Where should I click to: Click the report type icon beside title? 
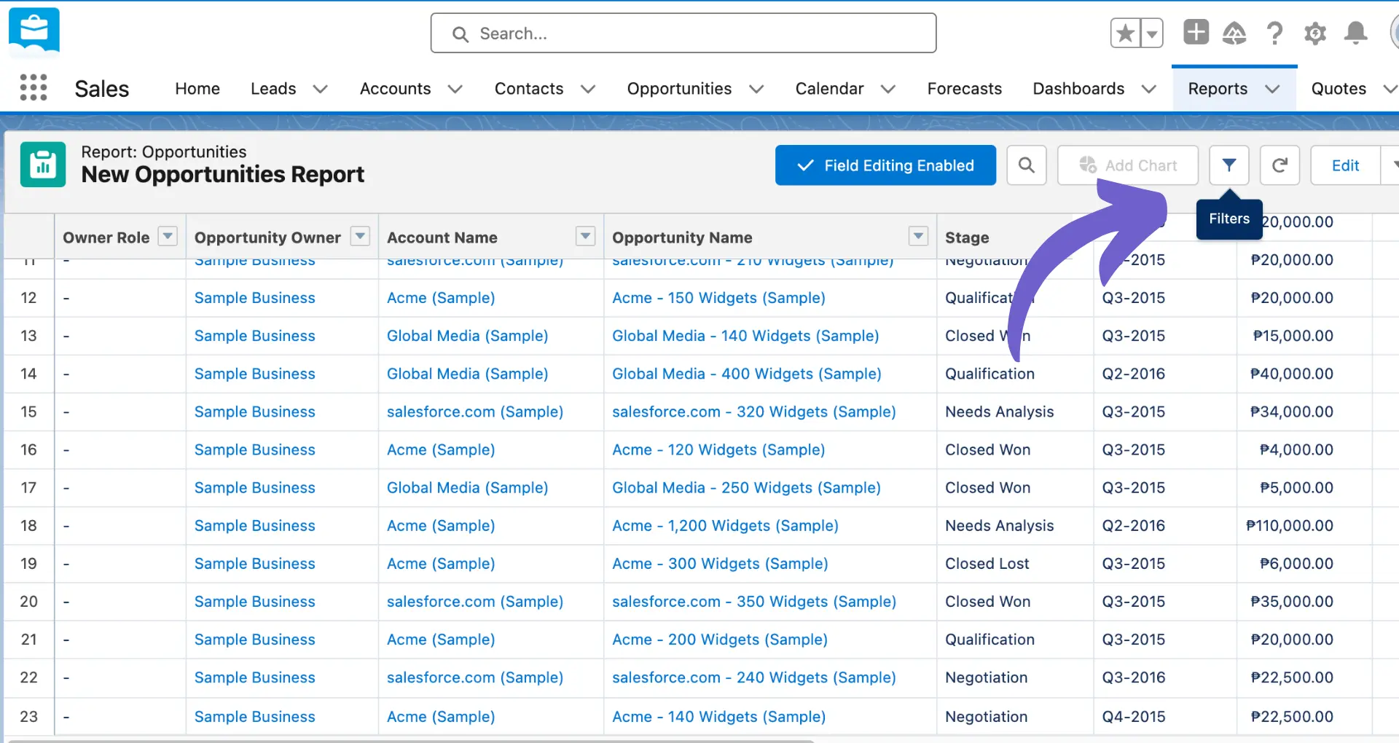43,165
